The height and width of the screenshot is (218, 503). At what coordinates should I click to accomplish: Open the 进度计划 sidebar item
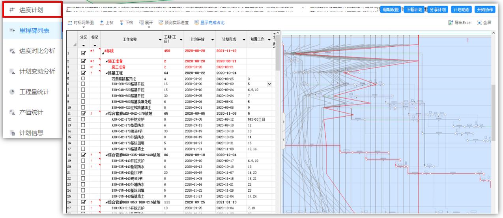[x=32, y=9]
